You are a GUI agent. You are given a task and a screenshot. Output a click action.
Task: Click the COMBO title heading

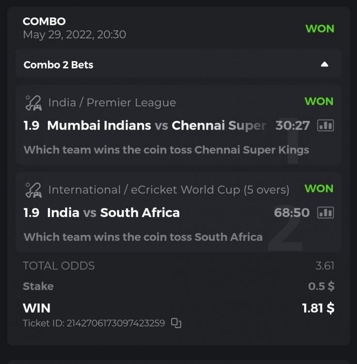(44, 21)
